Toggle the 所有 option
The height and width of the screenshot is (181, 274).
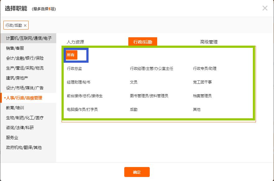coord(71,54)
